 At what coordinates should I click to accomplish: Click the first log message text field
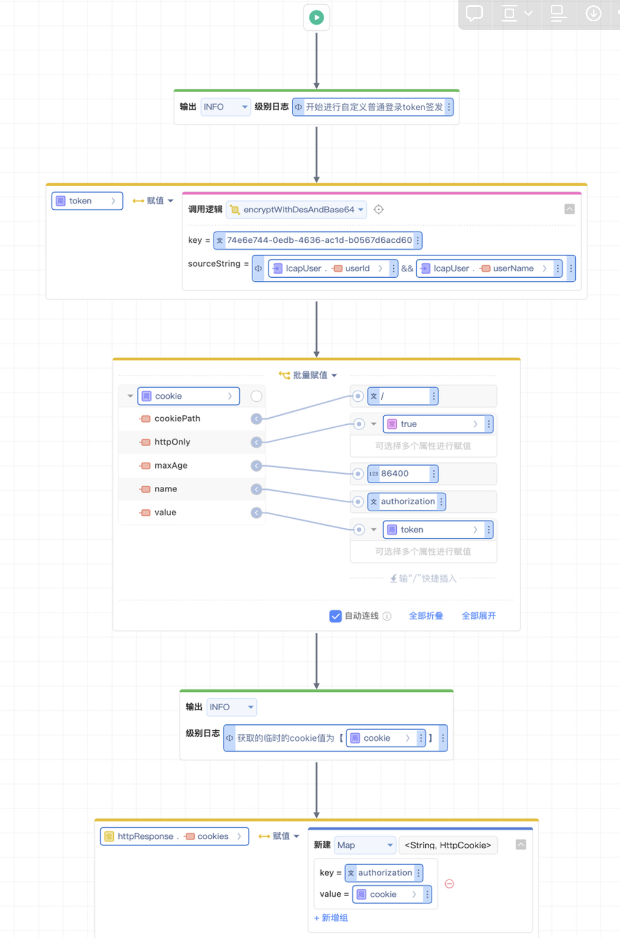[373, 107]
